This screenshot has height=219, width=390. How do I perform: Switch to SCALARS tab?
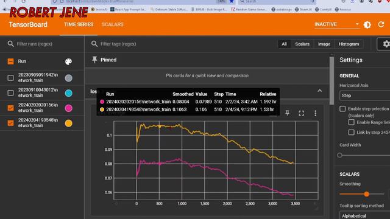[112, 24]
